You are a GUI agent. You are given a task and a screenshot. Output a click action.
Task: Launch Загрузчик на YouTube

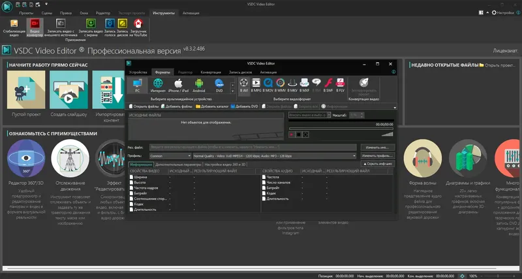tap(138, 27)
